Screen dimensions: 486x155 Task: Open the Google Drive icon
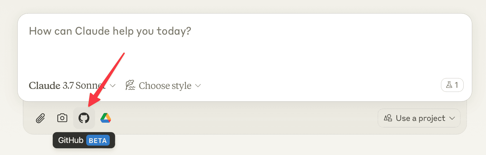[106, 118]
